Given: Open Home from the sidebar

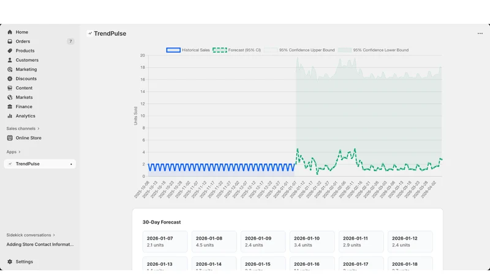Looking at the screenshot, I should 40,32.
